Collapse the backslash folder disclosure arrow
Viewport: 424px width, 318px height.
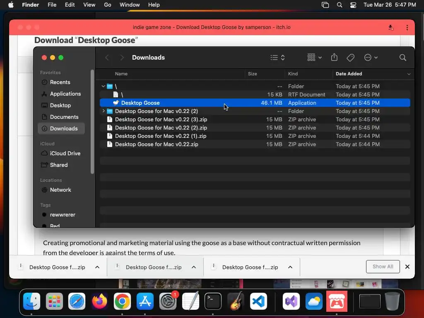[x=103, y=86]
